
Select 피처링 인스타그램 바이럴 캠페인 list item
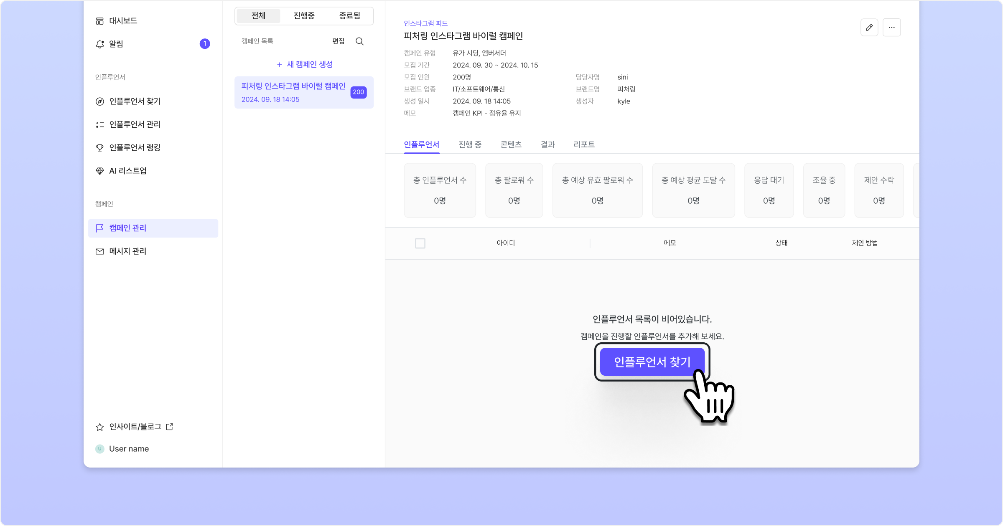(293, 92)
